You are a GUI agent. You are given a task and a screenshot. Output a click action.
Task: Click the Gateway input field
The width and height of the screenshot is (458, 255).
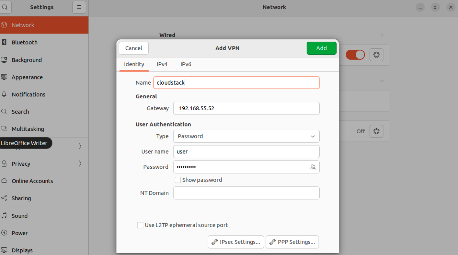coord(246,108)
